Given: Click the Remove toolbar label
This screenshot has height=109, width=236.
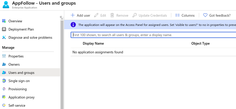Looking at the screenshot, I should pyautogui.click(x=122, y=16).
